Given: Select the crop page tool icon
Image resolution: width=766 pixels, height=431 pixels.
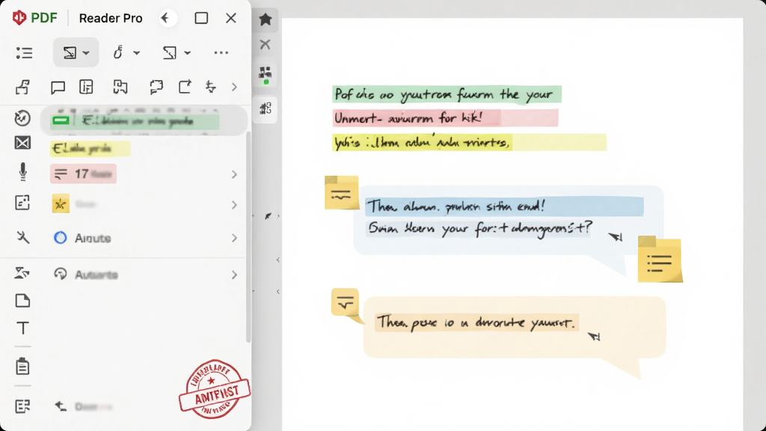Looking at the screenshot, I should 170,52.
